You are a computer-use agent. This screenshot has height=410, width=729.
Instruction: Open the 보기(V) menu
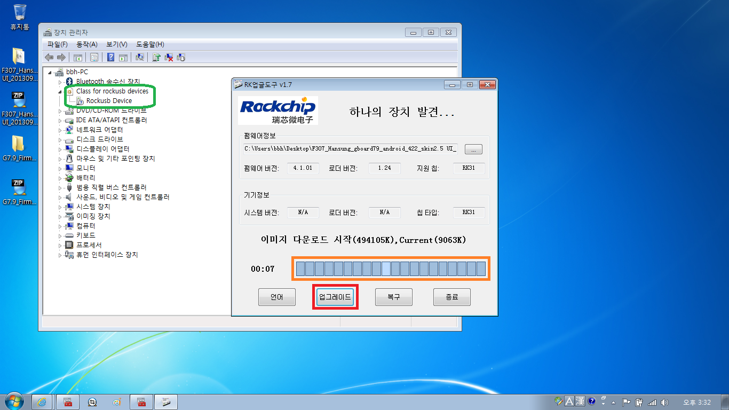pos(117,44)
